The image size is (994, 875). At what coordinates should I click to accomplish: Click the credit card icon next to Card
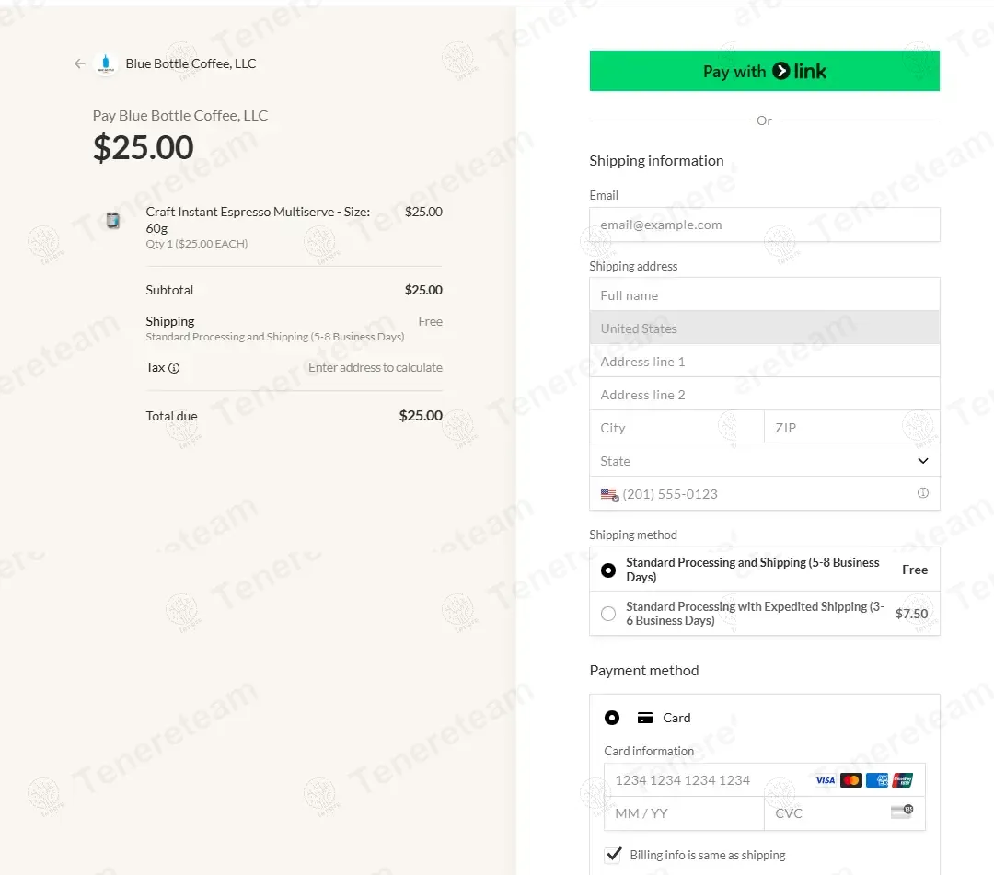tap(645, 718)
